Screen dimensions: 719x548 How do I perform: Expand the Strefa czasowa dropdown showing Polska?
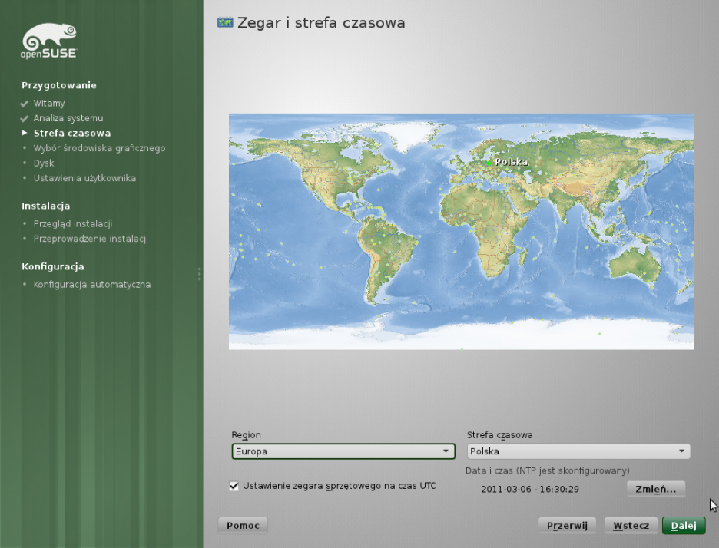pyautogui.click(x=578, y=451)
